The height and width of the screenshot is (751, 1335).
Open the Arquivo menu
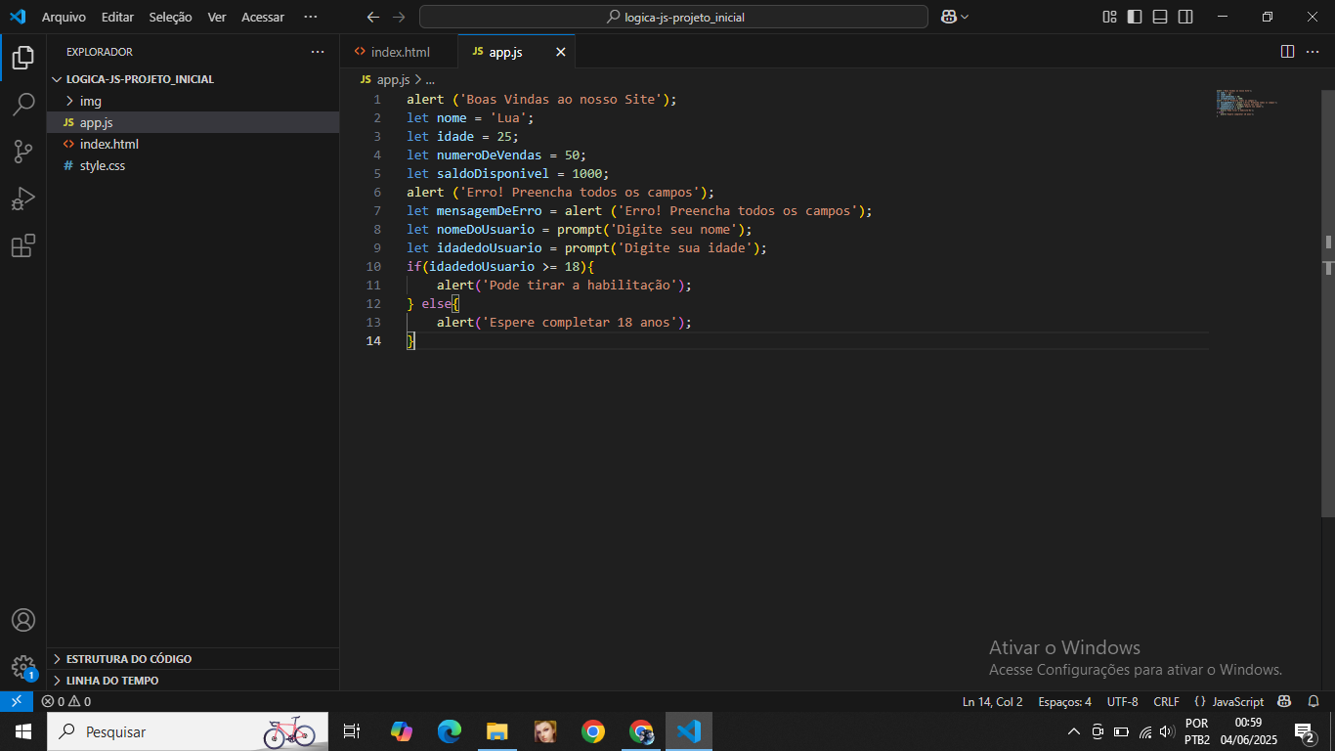pyautogui.click(x=64, y=17)
